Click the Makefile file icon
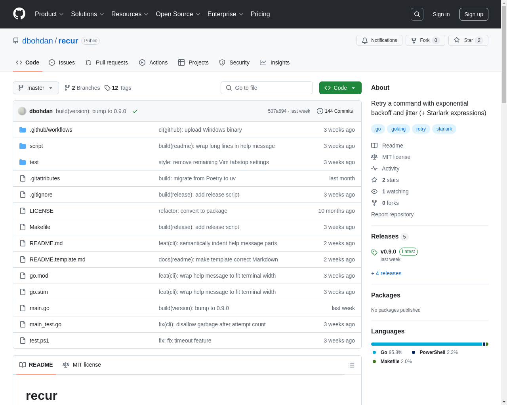 (23, 227)
